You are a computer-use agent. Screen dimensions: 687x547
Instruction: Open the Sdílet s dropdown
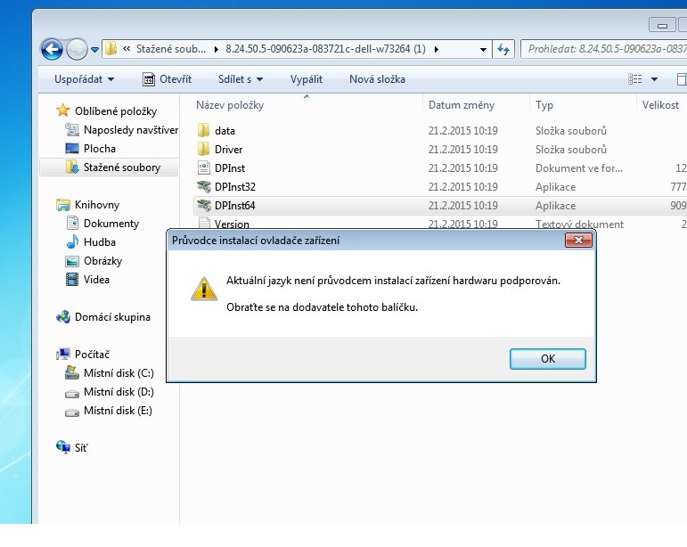pos(241,79)
